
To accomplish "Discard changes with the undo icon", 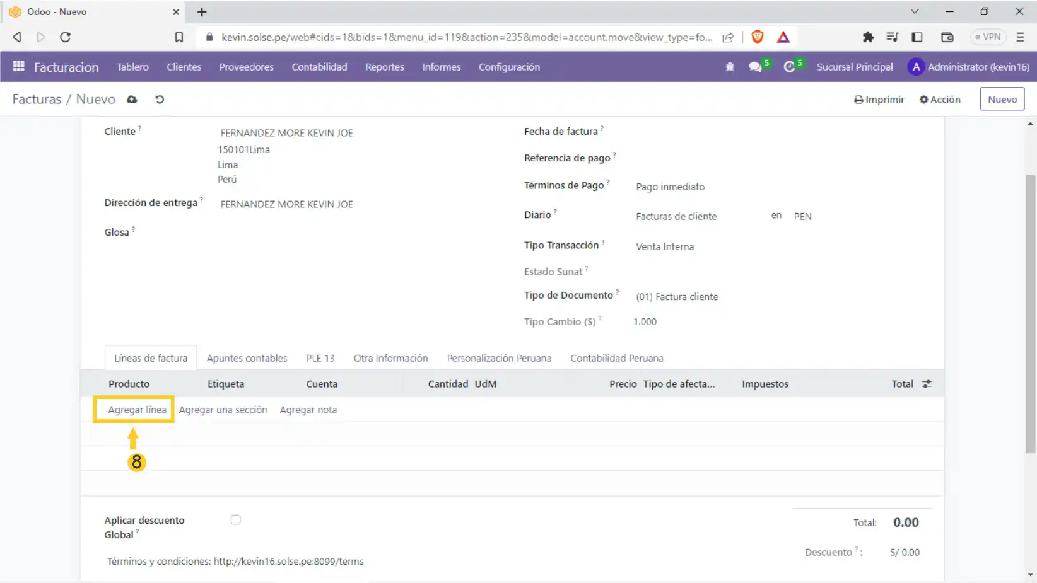I will 160,100.
